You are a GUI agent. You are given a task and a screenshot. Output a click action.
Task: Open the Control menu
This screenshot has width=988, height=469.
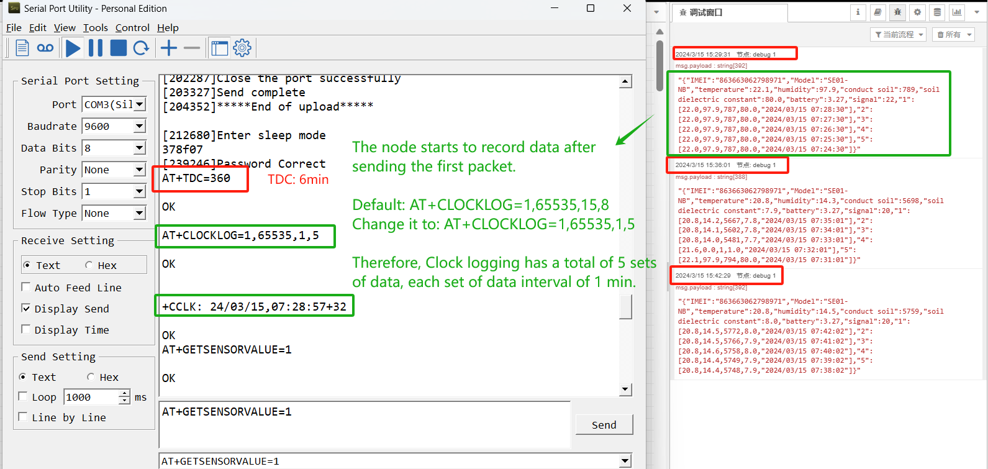coord(132,27)
